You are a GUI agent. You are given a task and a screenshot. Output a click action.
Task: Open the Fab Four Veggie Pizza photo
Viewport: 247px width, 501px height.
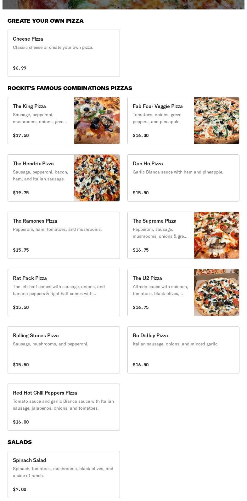tap(216, 121)
